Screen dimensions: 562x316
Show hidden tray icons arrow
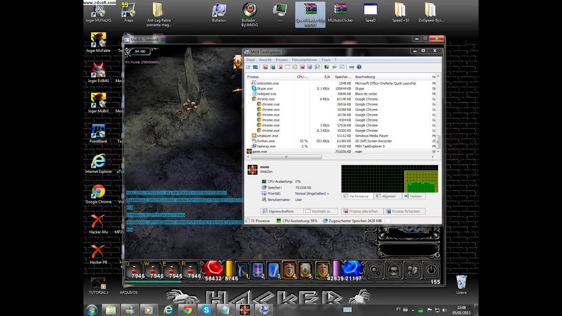coord(414,309)
